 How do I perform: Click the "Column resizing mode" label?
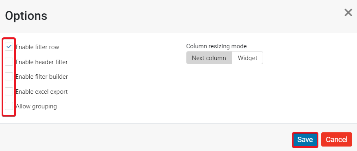[216, 46]
